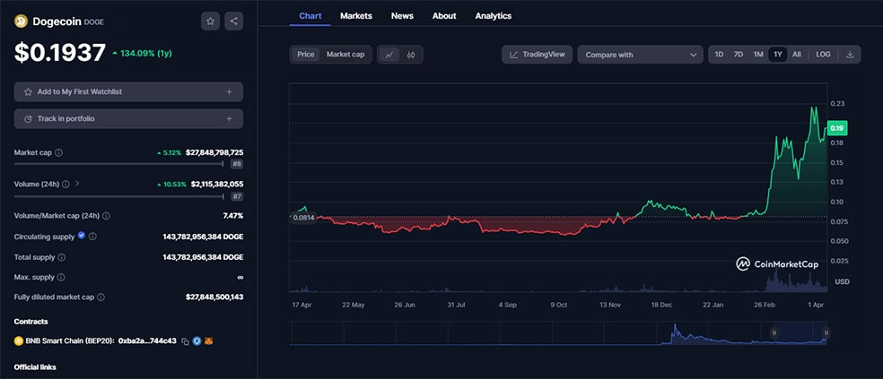
Task: Show Volume/Market cap info icon
Action: point(107,215)
